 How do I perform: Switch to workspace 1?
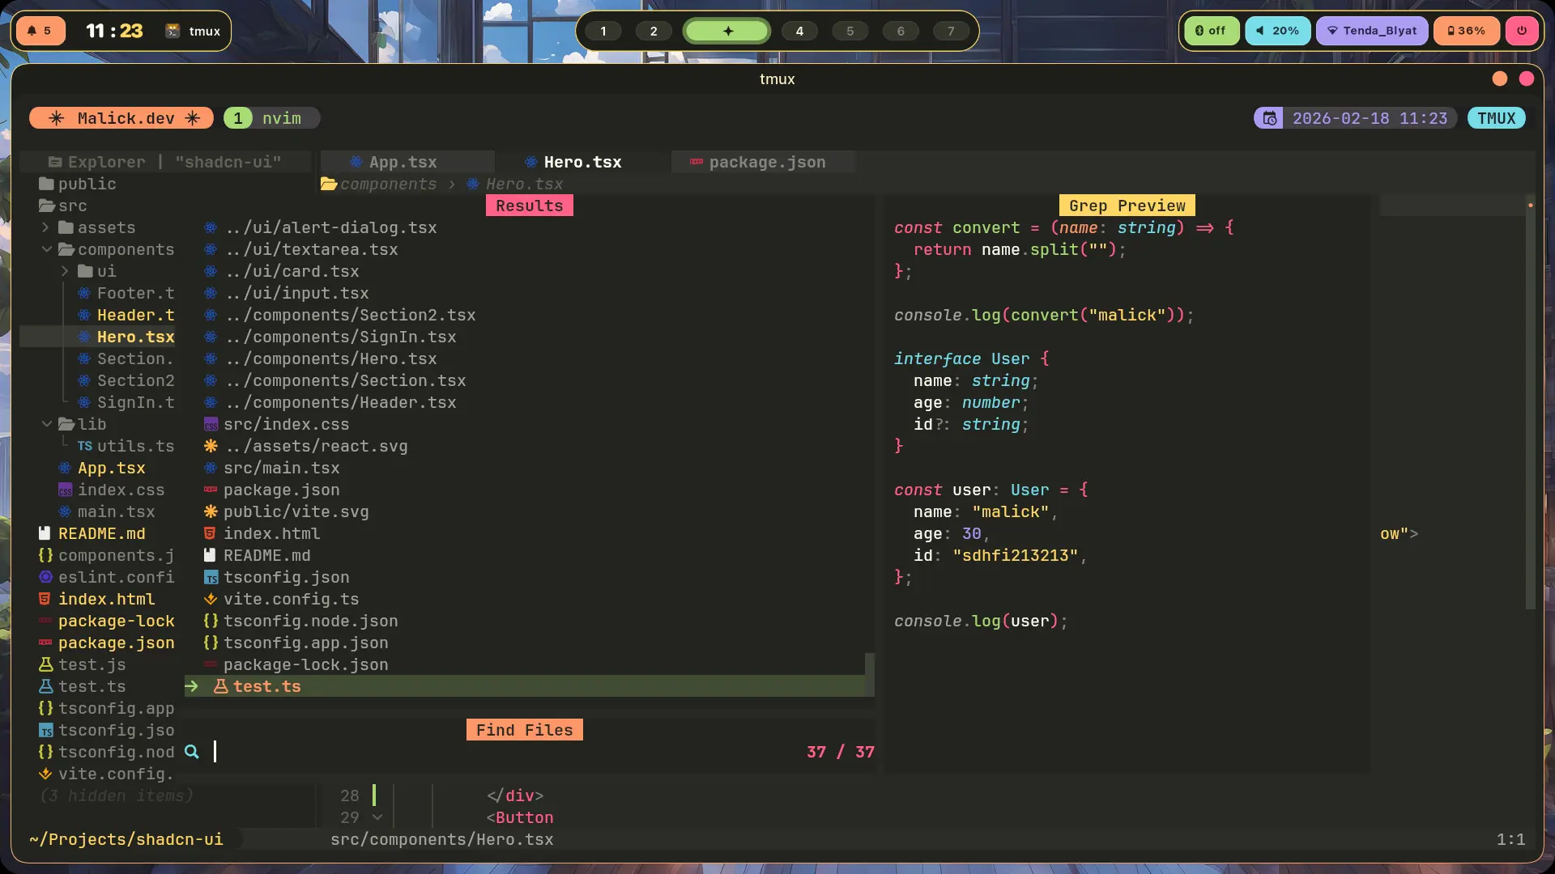(x=603, y=31)
